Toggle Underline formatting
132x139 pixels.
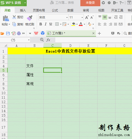point(51,24)
